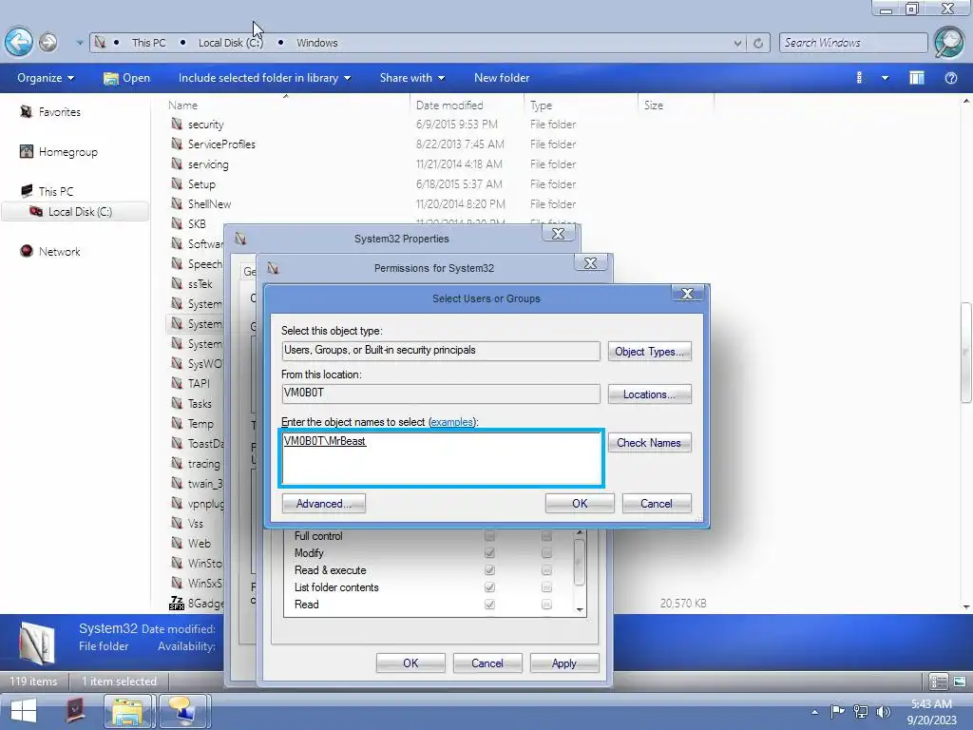Select the TAPI folder icon

(x=177, y=383)
